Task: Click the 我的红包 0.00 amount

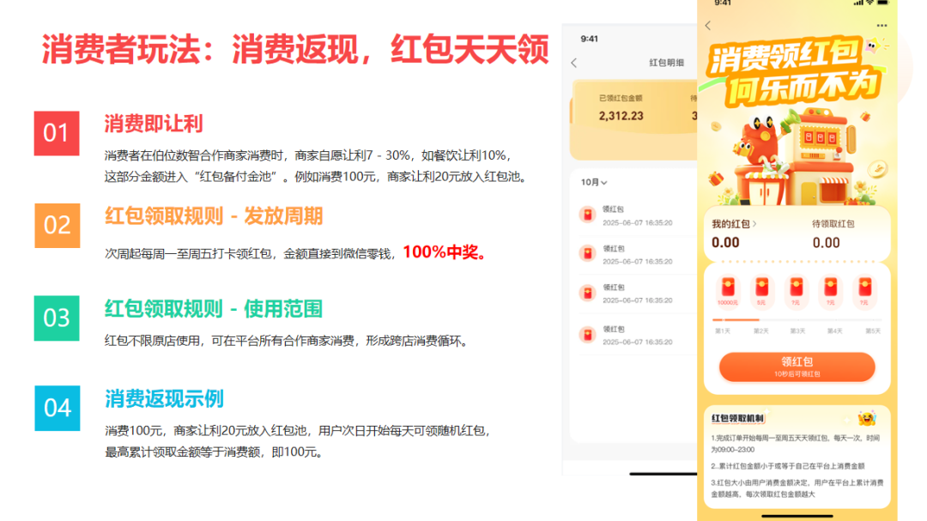Action: pos(725,242)
